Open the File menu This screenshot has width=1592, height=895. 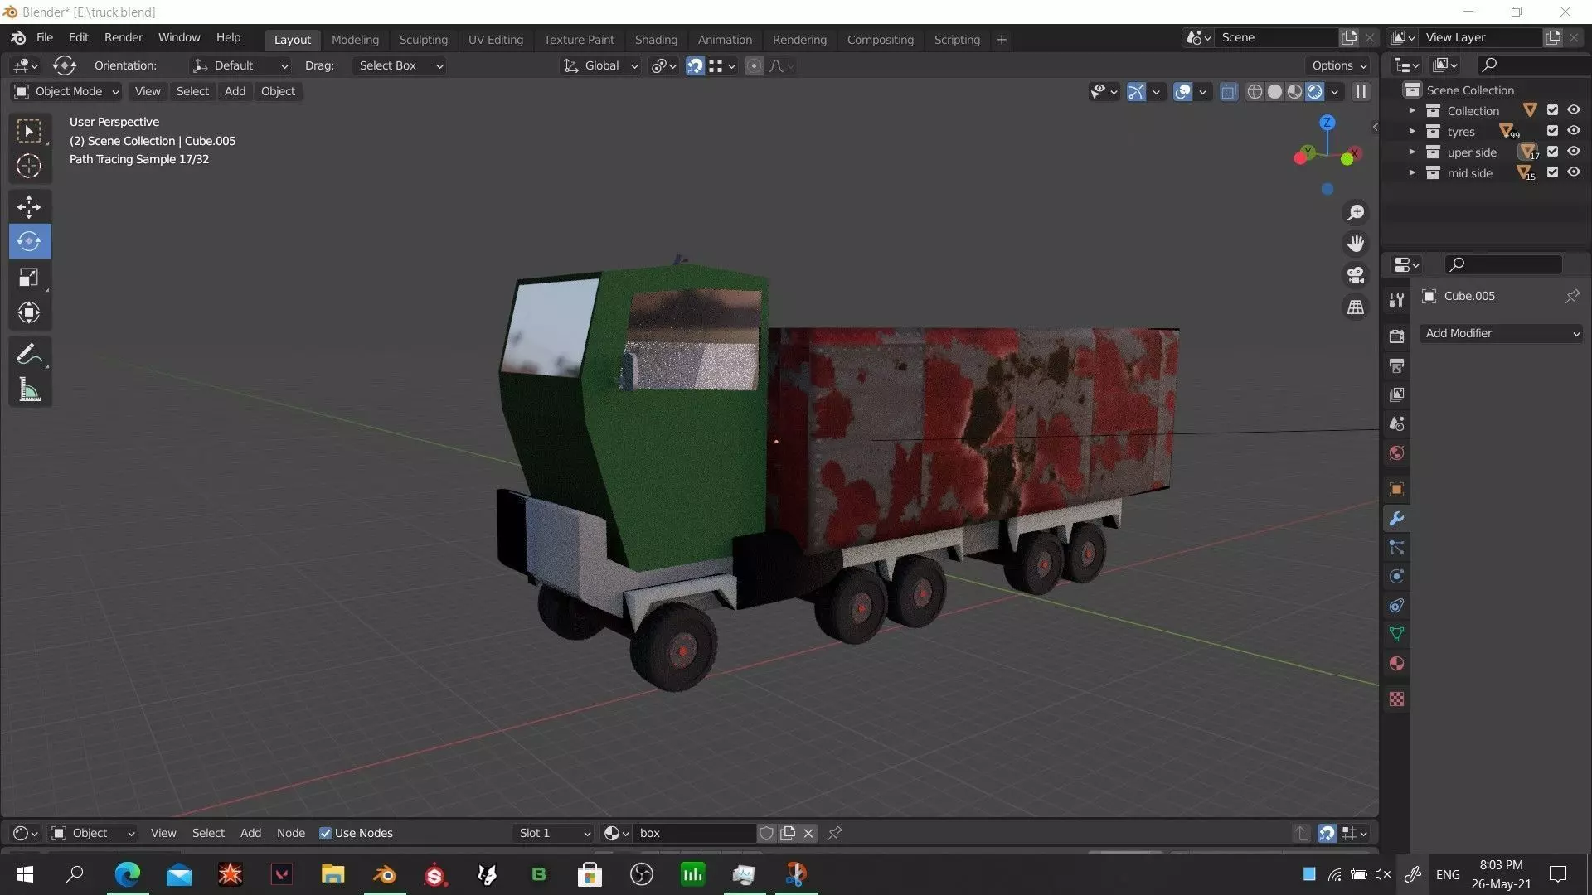(45, 37)
